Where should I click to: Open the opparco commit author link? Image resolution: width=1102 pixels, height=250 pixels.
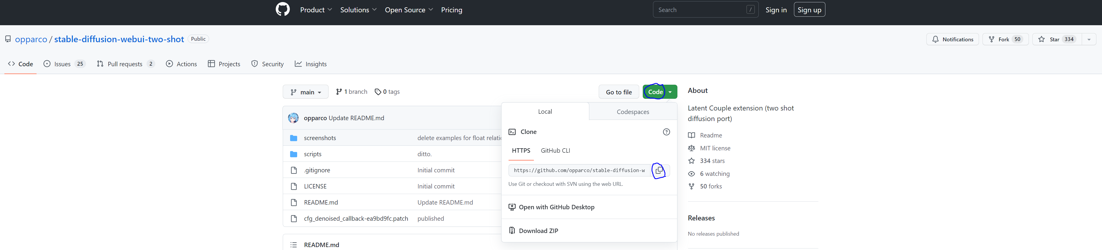tap(315, 118)
